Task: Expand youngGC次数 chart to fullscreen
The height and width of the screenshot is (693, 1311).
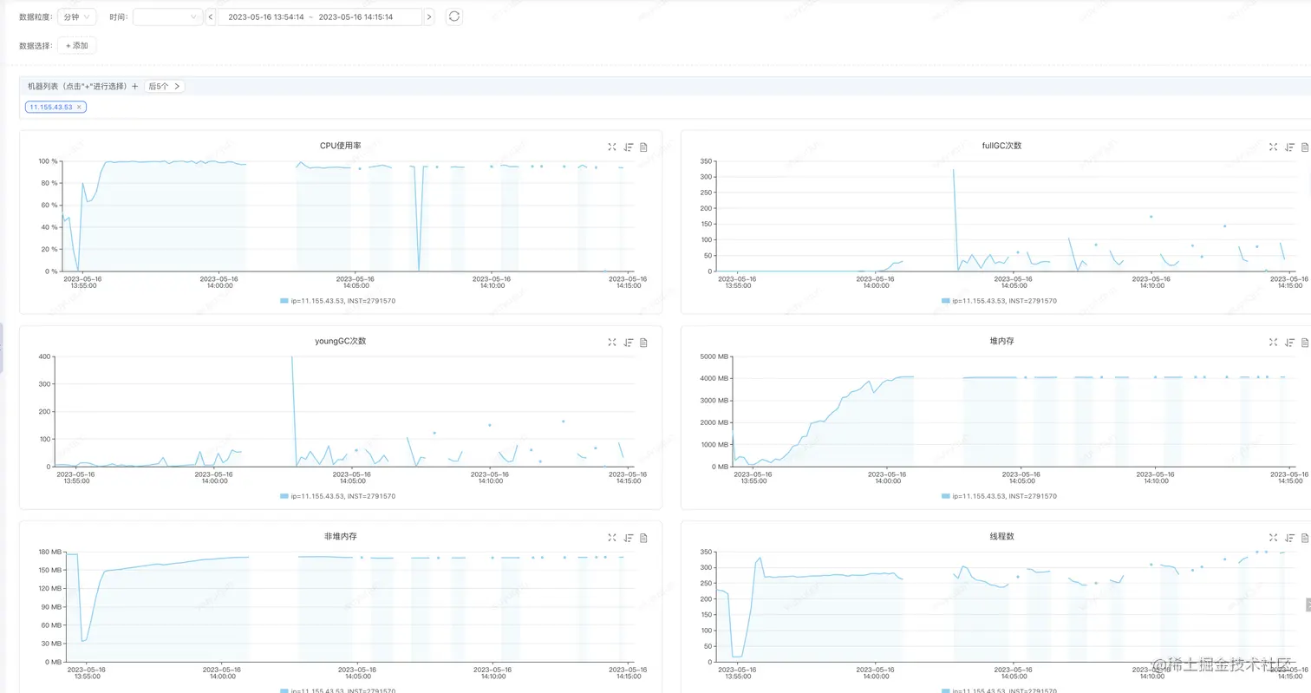Action: [x=612, y=343]
